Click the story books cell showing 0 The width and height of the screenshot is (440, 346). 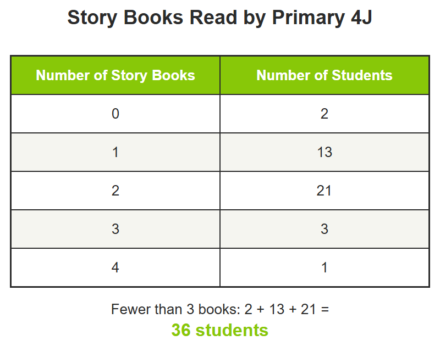tap(116, 114)
